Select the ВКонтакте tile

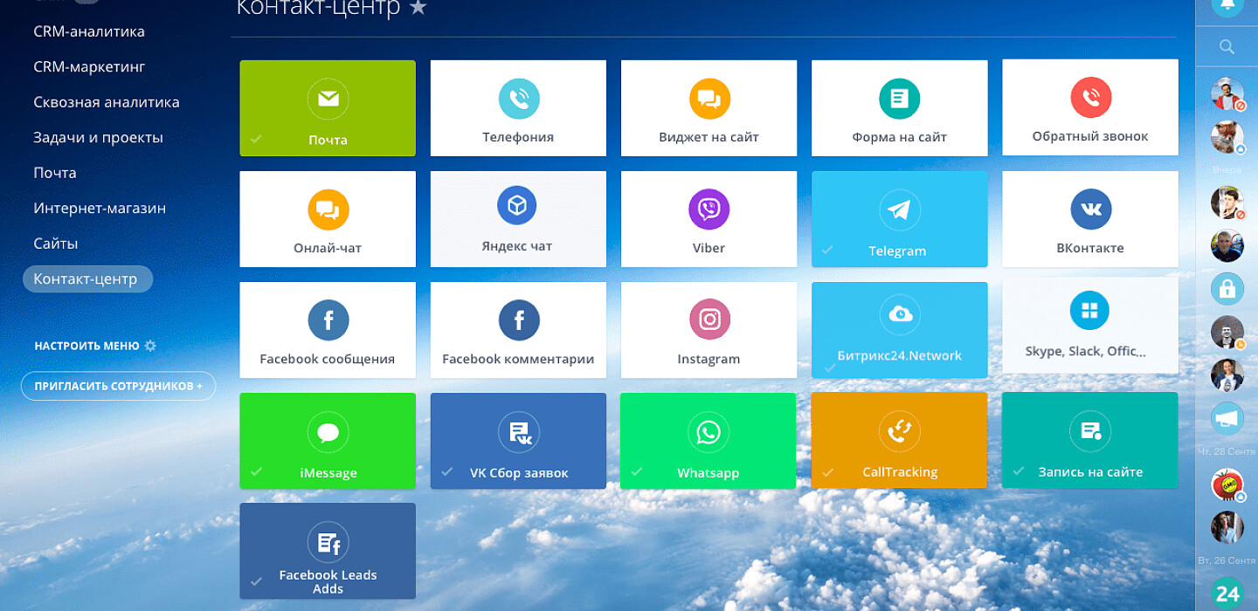[x=1089, y=219]
